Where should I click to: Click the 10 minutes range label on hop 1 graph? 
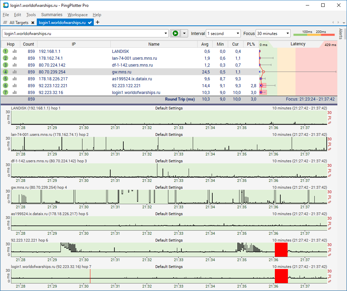(300, 108)
